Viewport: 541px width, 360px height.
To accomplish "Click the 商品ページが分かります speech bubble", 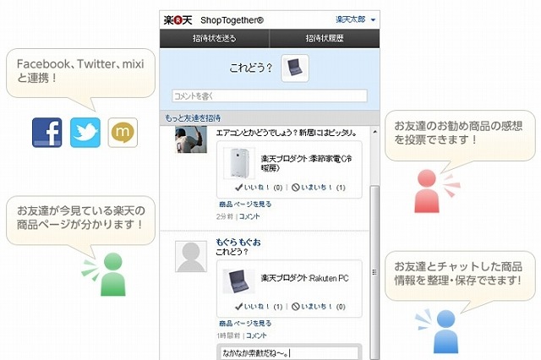I will click(81, 221).
